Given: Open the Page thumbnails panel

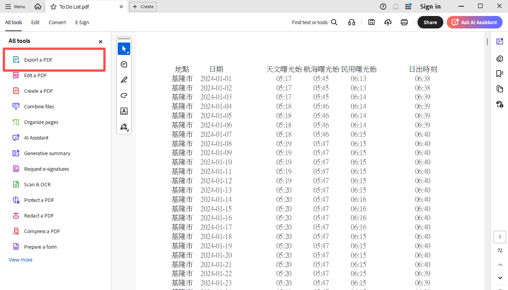Looking at the screenshot, I should (x=500, y=89).
